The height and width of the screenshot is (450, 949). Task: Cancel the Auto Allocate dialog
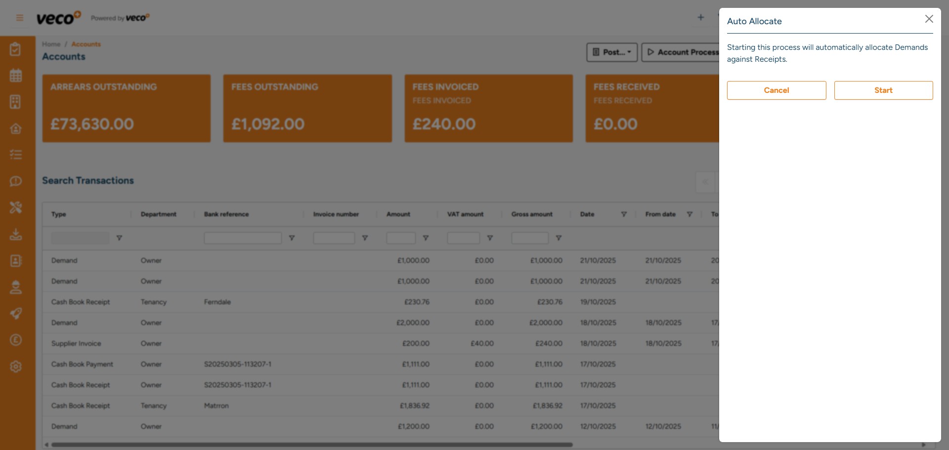point(776,90)
